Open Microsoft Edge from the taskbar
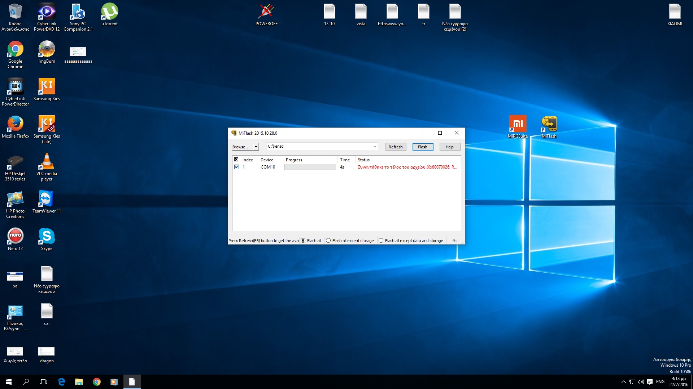Screen dimensions: 693x389 [x=61, y=382]
